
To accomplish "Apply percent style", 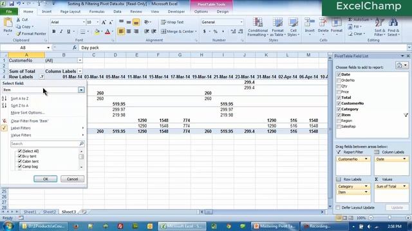I will [216, 31].
